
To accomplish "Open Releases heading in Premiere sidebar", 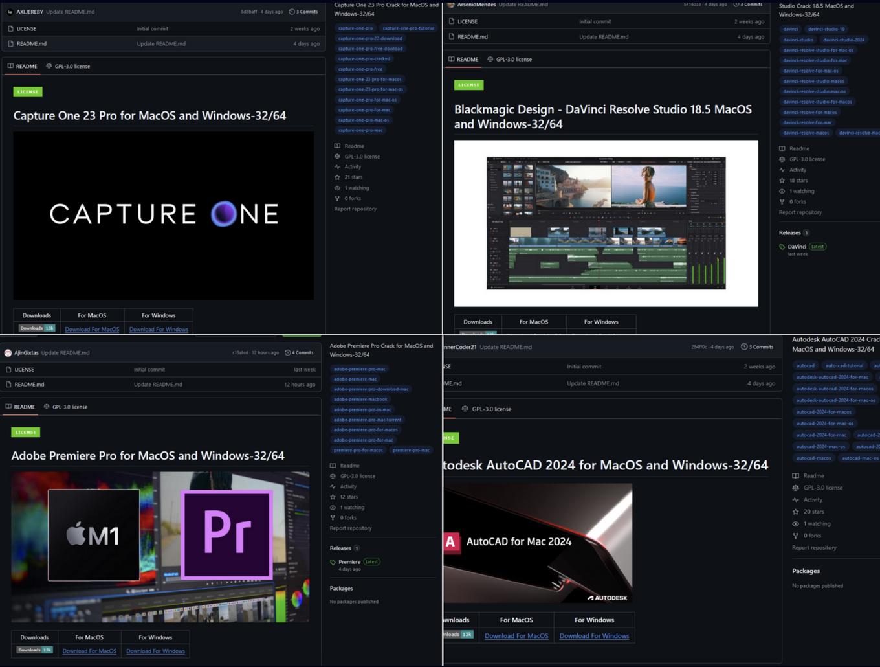I will click(x=340, y=548).
